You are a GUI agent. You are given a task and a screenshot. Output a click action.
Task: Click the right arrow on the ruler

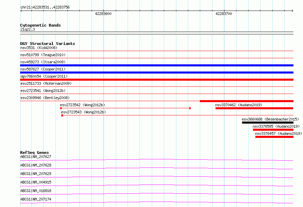pyautogui.click(x=292, y=11)
